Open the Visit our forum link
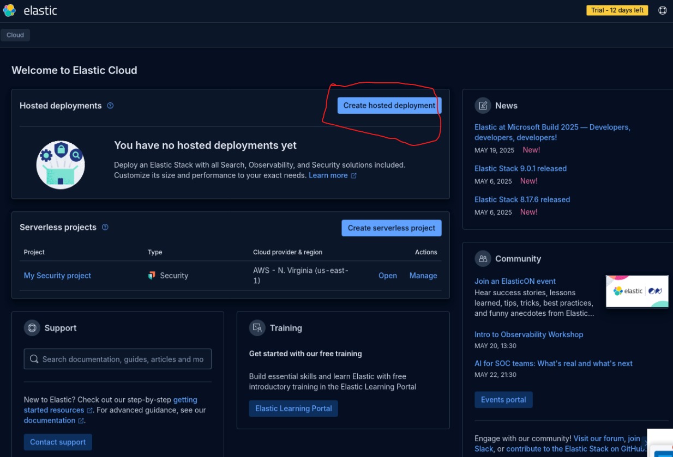673x457 pixels. pyautogui.click(x=598, y=438)
